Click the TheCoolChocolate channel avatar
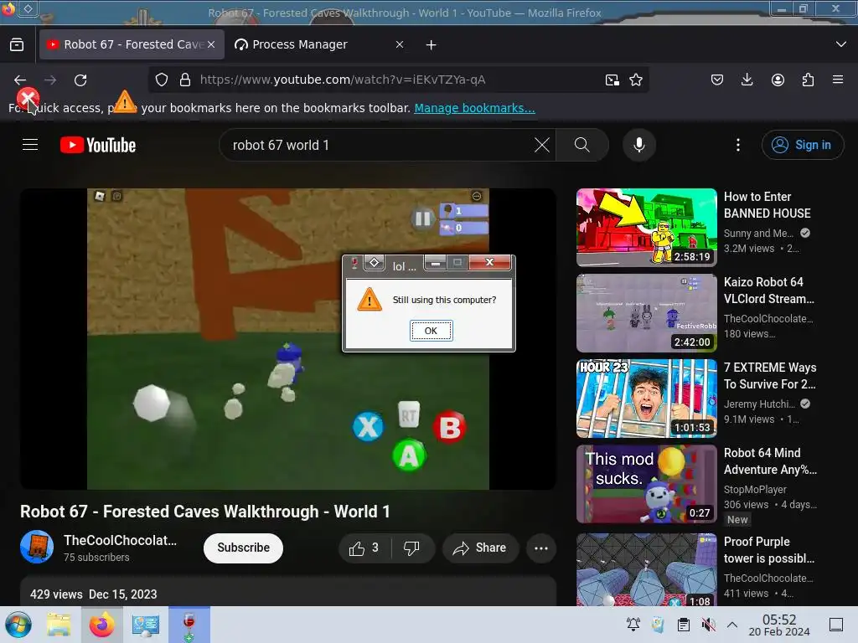The height and width of the screenshot is (643, 858). pos(37,547)
